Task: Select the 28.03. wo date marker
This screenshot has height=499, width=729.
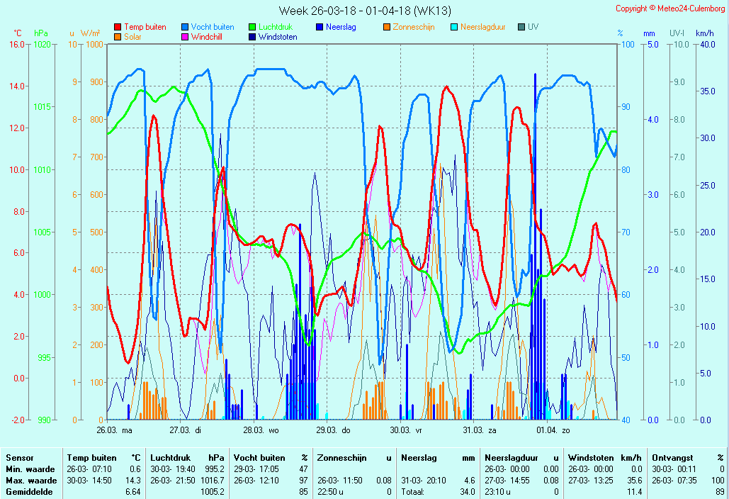Action: (261, 430)
